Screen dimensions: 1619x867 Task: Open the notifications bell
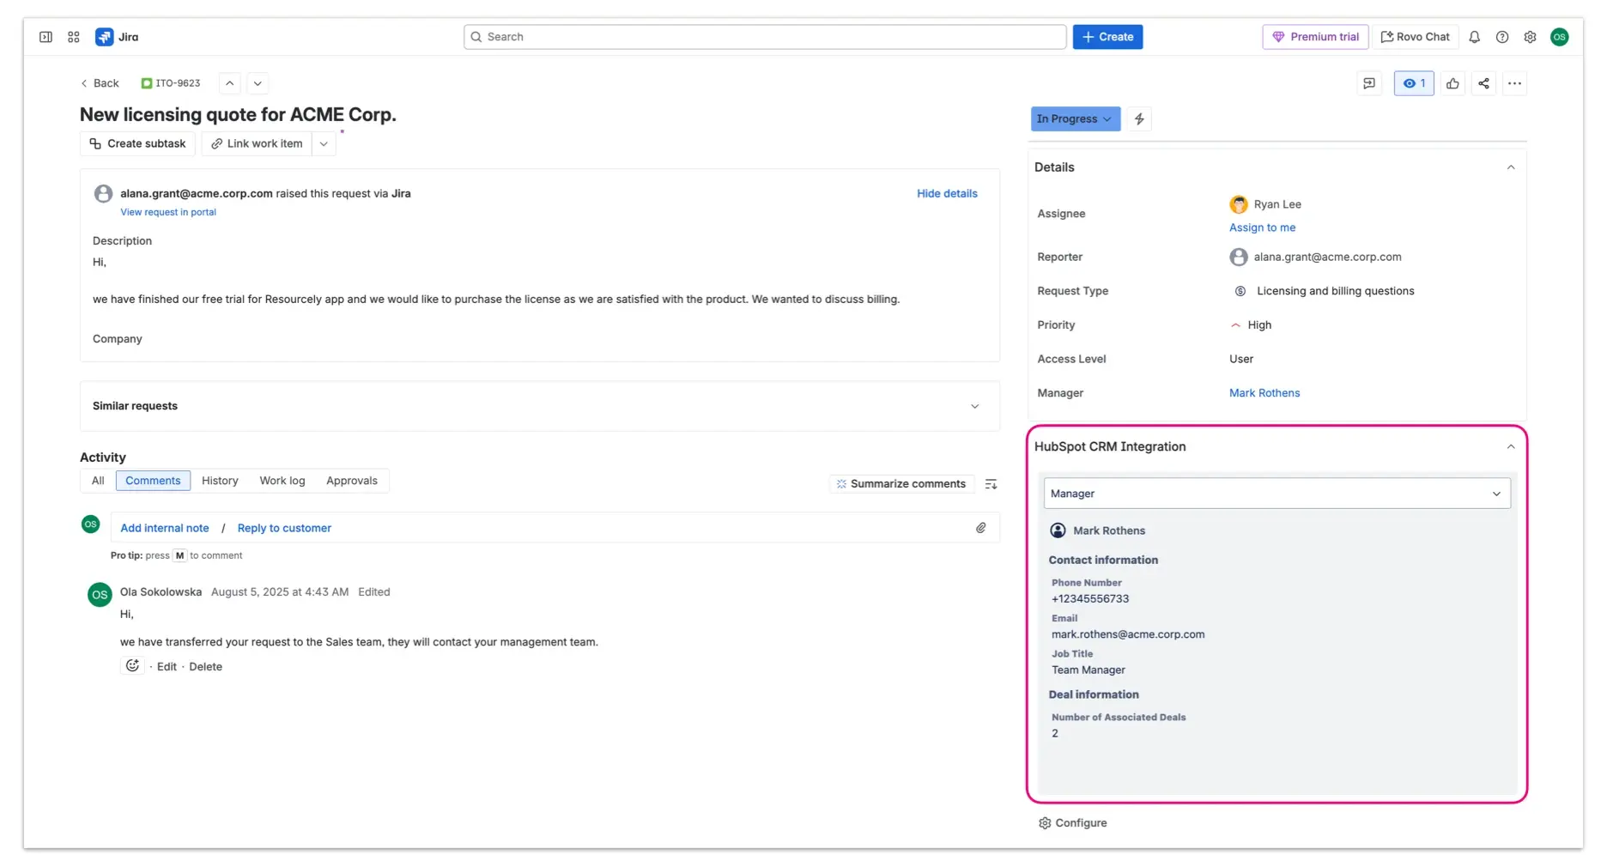click(1474, 37)
